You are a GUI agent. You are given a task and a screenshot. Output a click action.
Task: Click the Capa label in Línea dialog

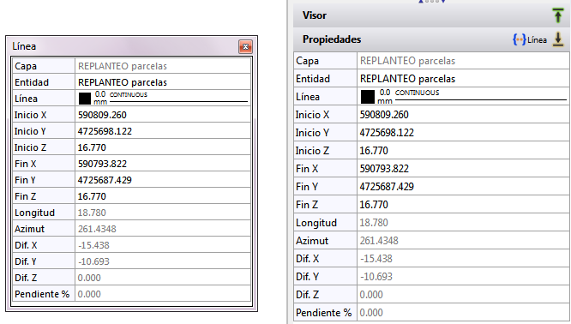point(26,66)
